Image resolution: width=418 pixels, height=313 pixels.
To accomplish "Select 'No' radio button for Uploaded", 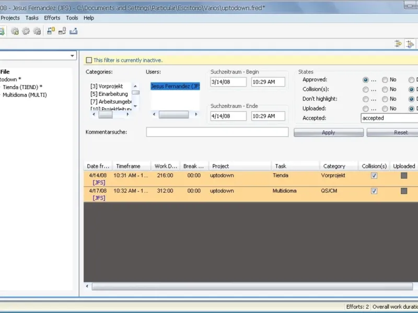I will [385, 109].
